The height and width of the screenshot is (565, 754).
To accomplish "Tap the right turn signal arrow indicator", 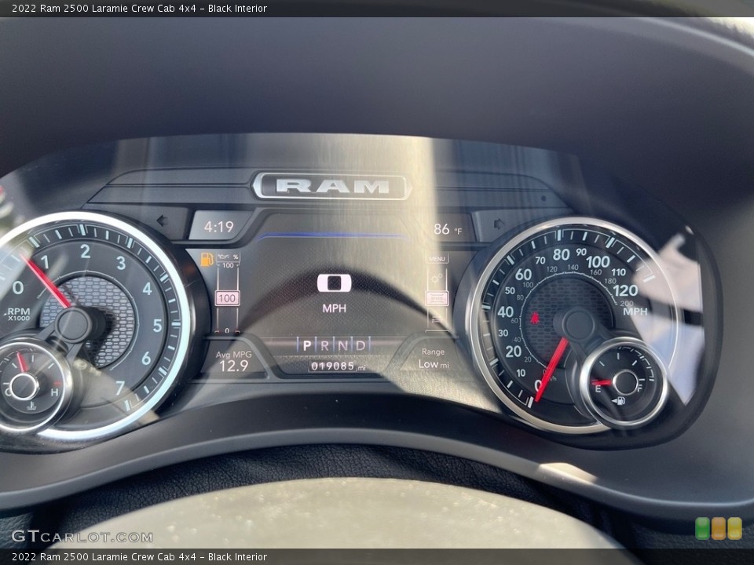I will click(x=498, y=224).
